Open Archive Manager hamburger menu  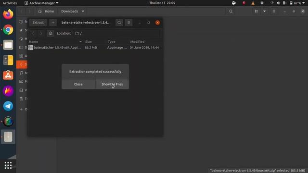click(128, 23)
